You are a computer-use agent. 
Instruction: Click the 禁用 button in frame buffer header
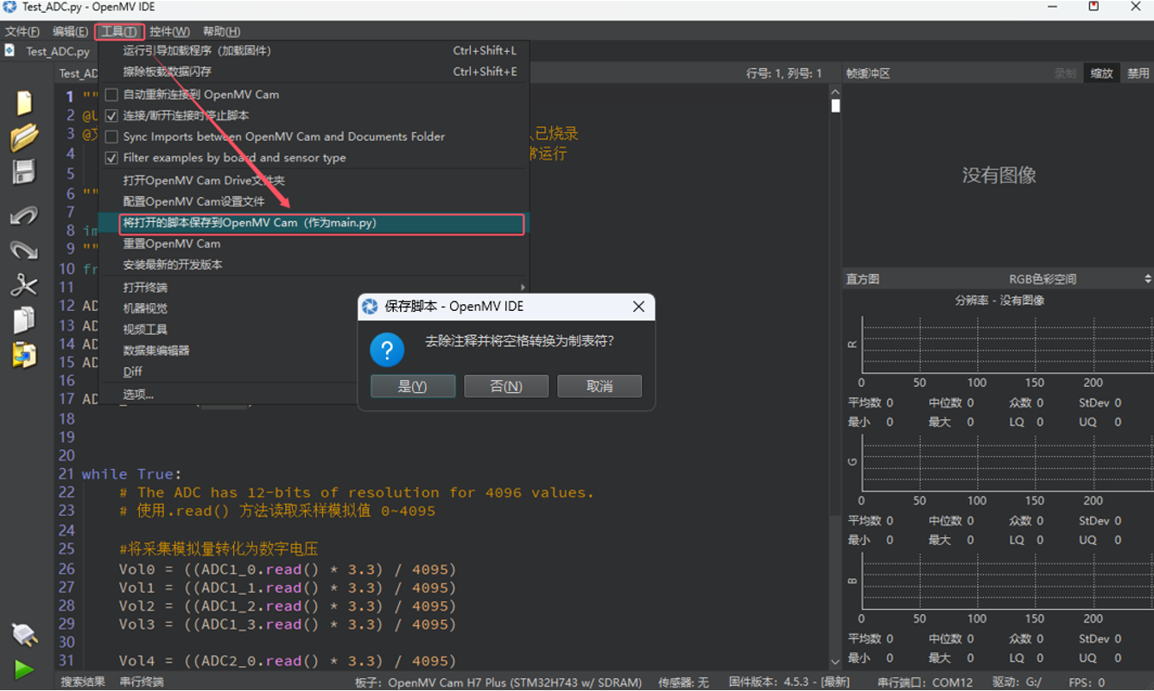(x=1138, y=73)
